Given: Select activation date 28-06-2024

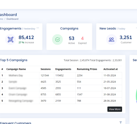Looking at the screenshot, I should pyautogui.click(x=110, y=101).
